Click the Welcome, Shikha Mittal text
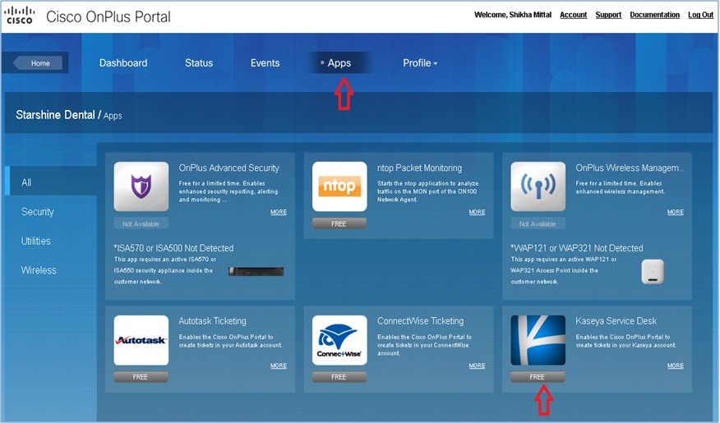 tap(512, 15)
